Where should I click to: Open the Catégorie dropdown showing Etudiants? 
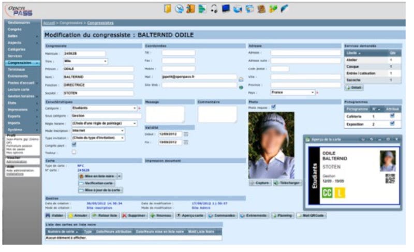pos(105,108)
